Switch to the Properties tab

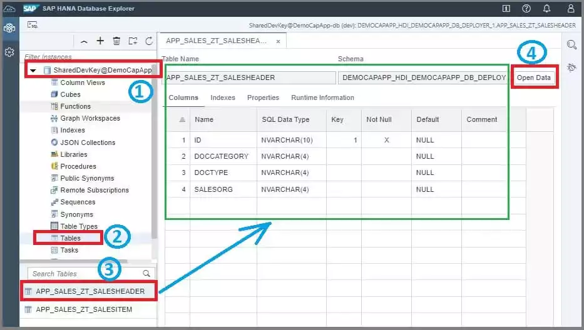pos(263,97)
